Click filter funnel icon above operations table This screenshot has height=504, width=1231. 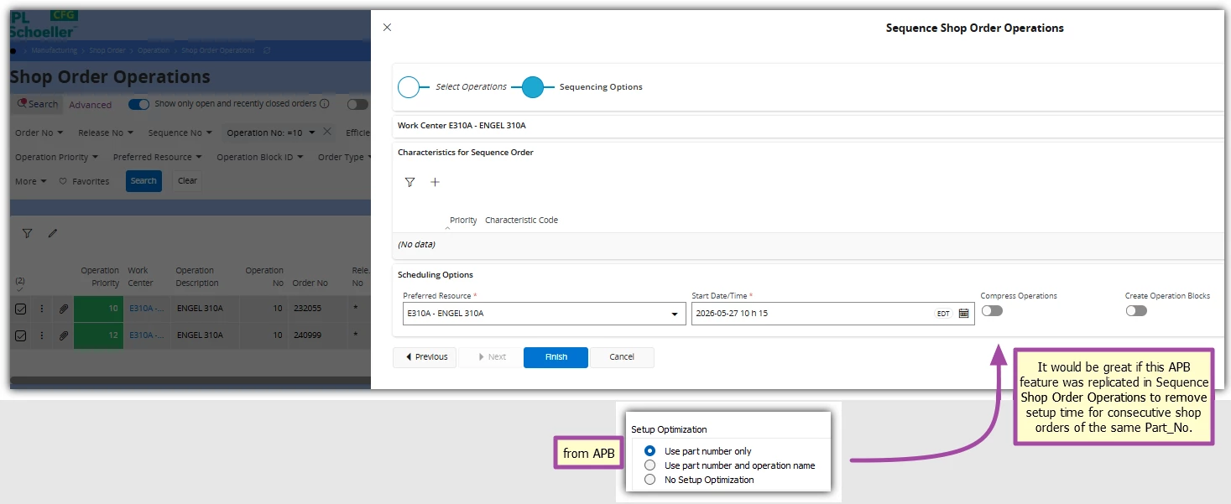(x=27, y=233)
